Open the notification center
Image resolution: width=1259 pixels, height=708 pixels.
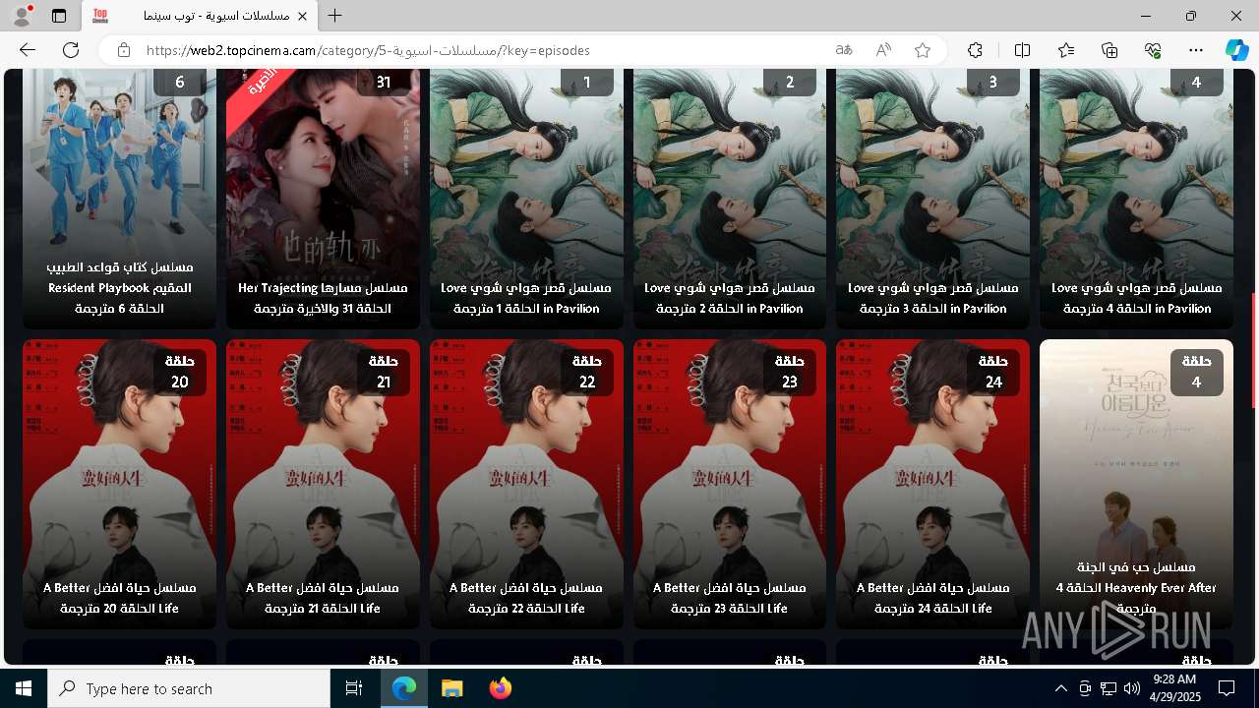[x=1227, y=688]
